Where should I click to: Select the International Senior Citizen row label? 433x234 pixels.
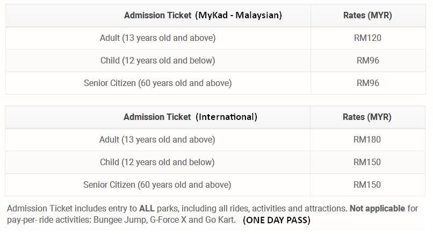tap(157, 185)
